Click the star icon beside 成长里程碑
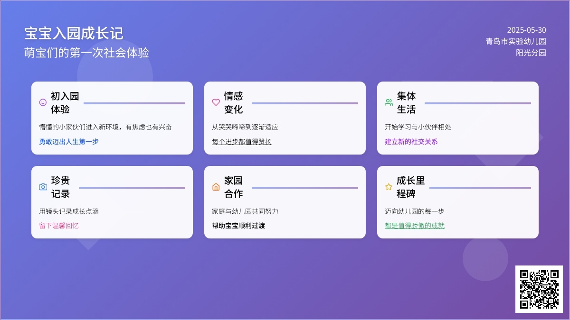Image resolution: width=570 pixels, height=320 pixels. (x=389, y=187)
